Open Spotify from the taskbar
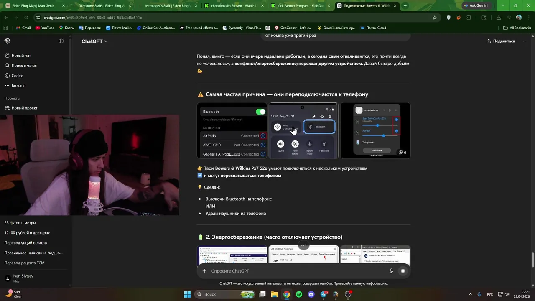This screenshot has height=301, width=535. click(x=299, y=294)
